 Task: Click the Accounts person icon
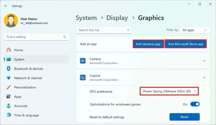[9, 106]
